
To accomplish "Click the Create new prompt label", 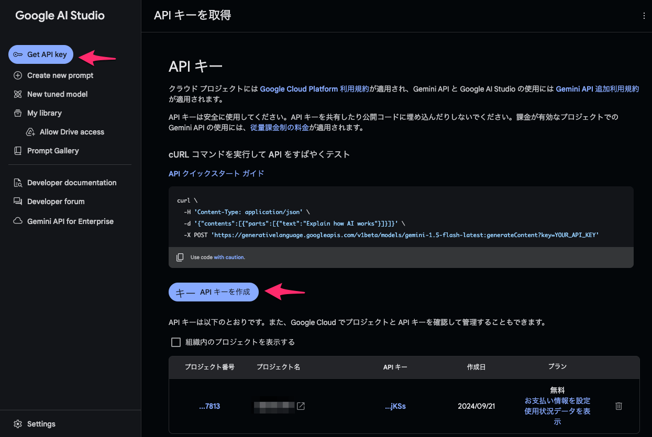I will coord(60,75).
